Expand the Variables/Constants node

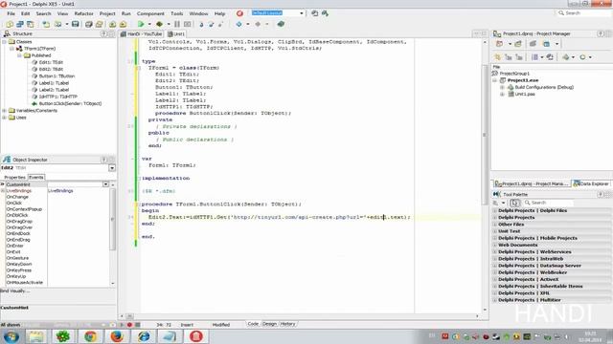(x=4, y=111)
